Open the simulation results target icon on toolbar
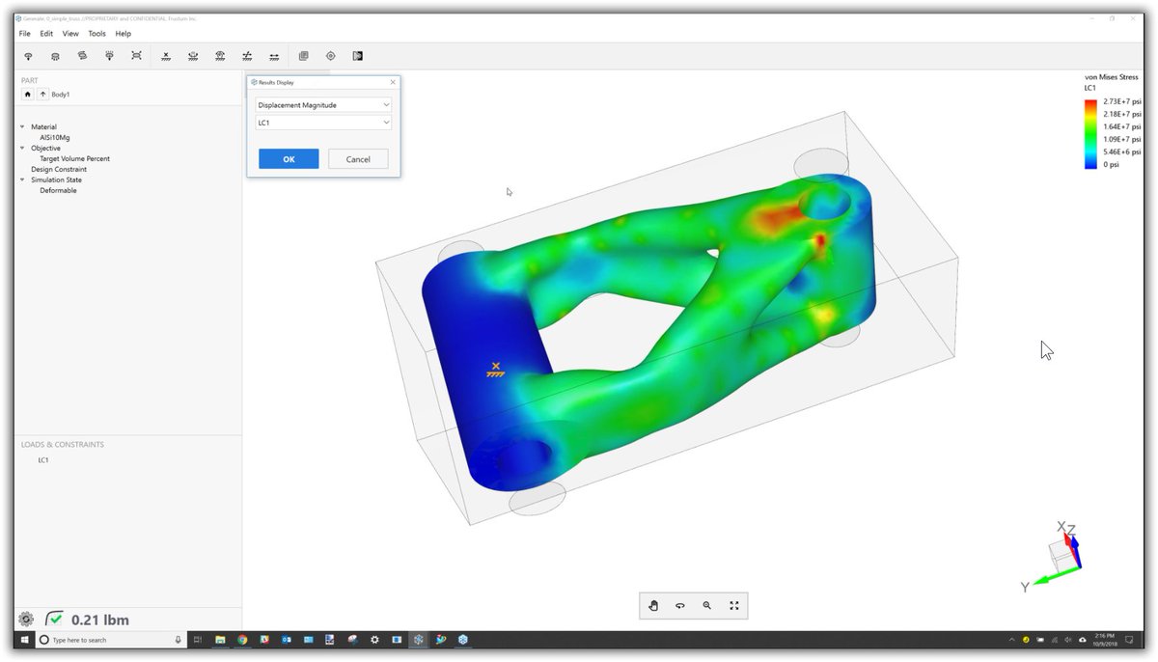The image size is (1158, 662). (x=330, y=55)
